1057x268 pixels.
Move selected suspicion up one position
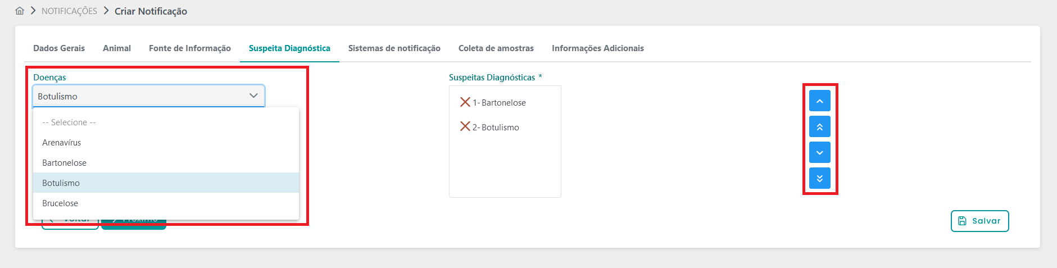[819, 101]
